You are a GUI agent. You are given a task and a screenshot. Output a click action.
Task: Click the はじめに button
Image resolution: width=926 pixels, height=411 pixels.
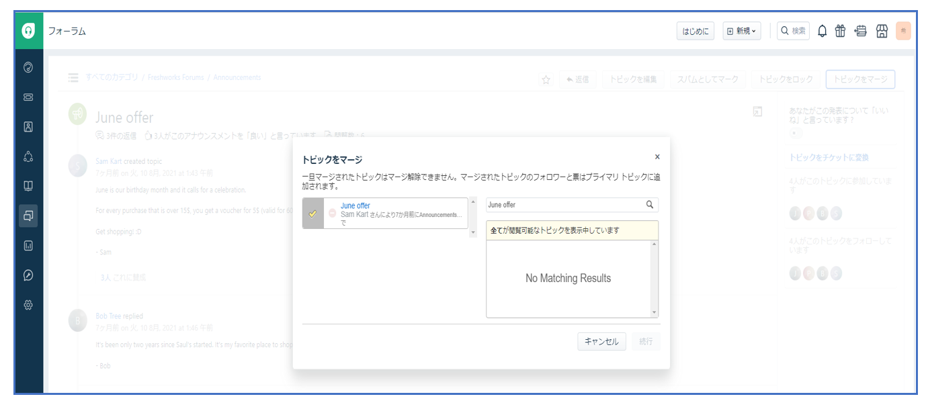point(696,31)
